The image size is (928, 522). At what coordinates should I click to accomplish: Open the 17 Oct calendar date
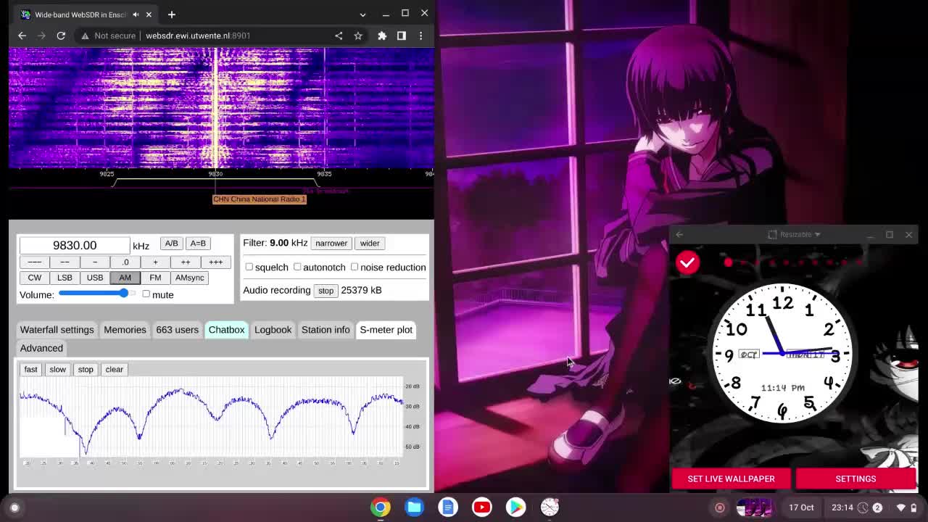click(801, 507)
